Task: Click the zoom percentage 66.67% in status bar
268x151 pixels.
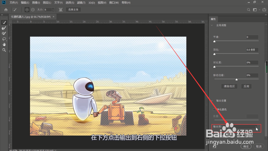Action: pos(13,150)
